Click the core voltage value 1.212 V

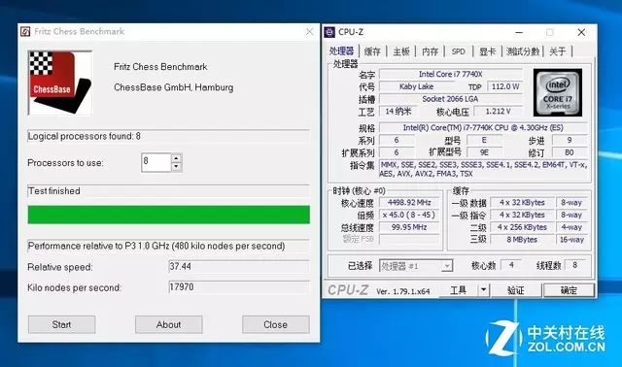click(x=499, y=112)
